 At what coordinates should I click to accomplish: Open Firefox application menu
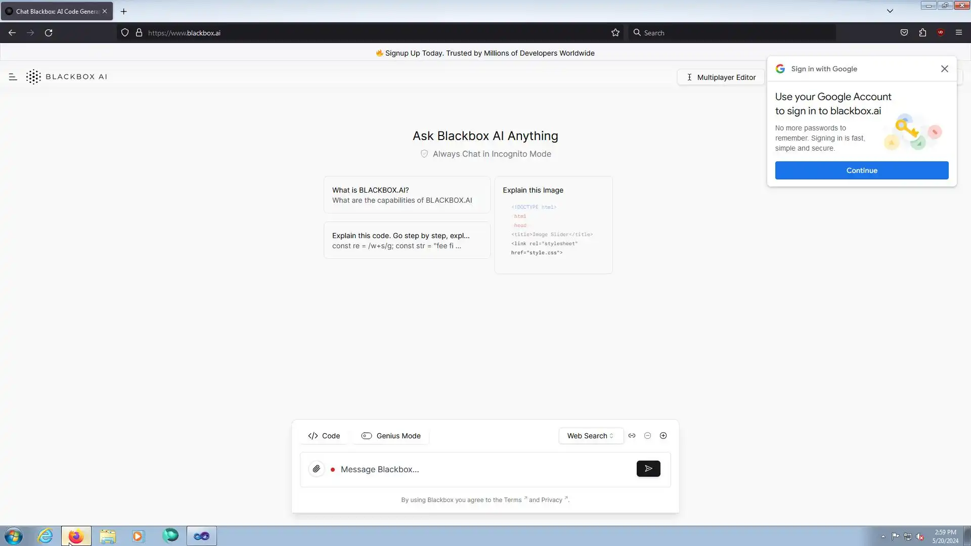point(958,33)
